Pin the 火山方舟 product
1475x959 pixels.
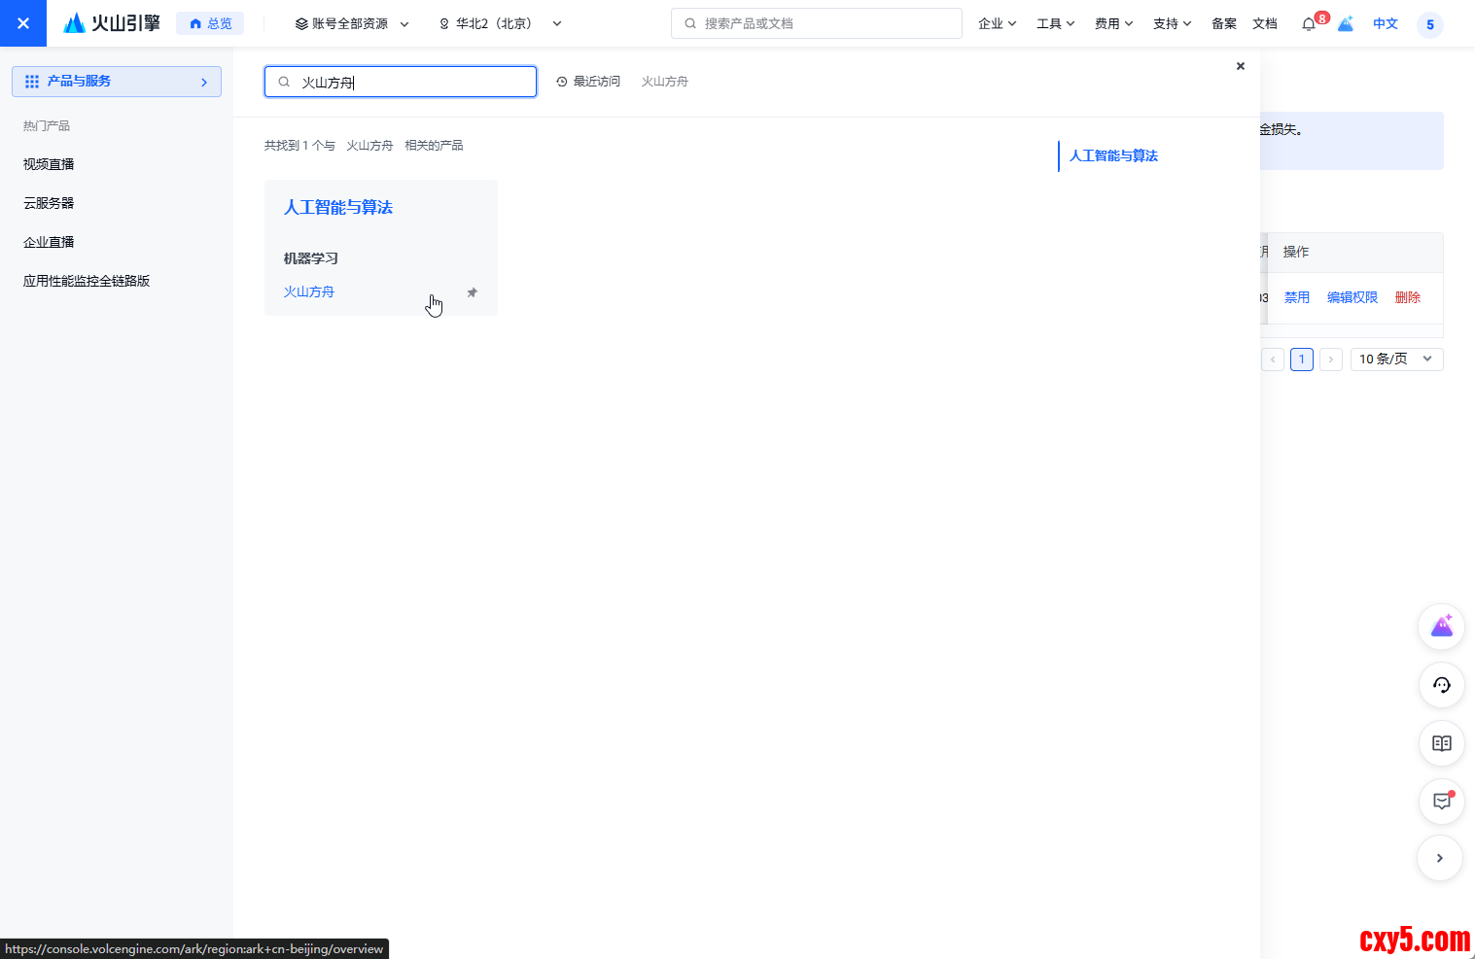pos(473,292)
